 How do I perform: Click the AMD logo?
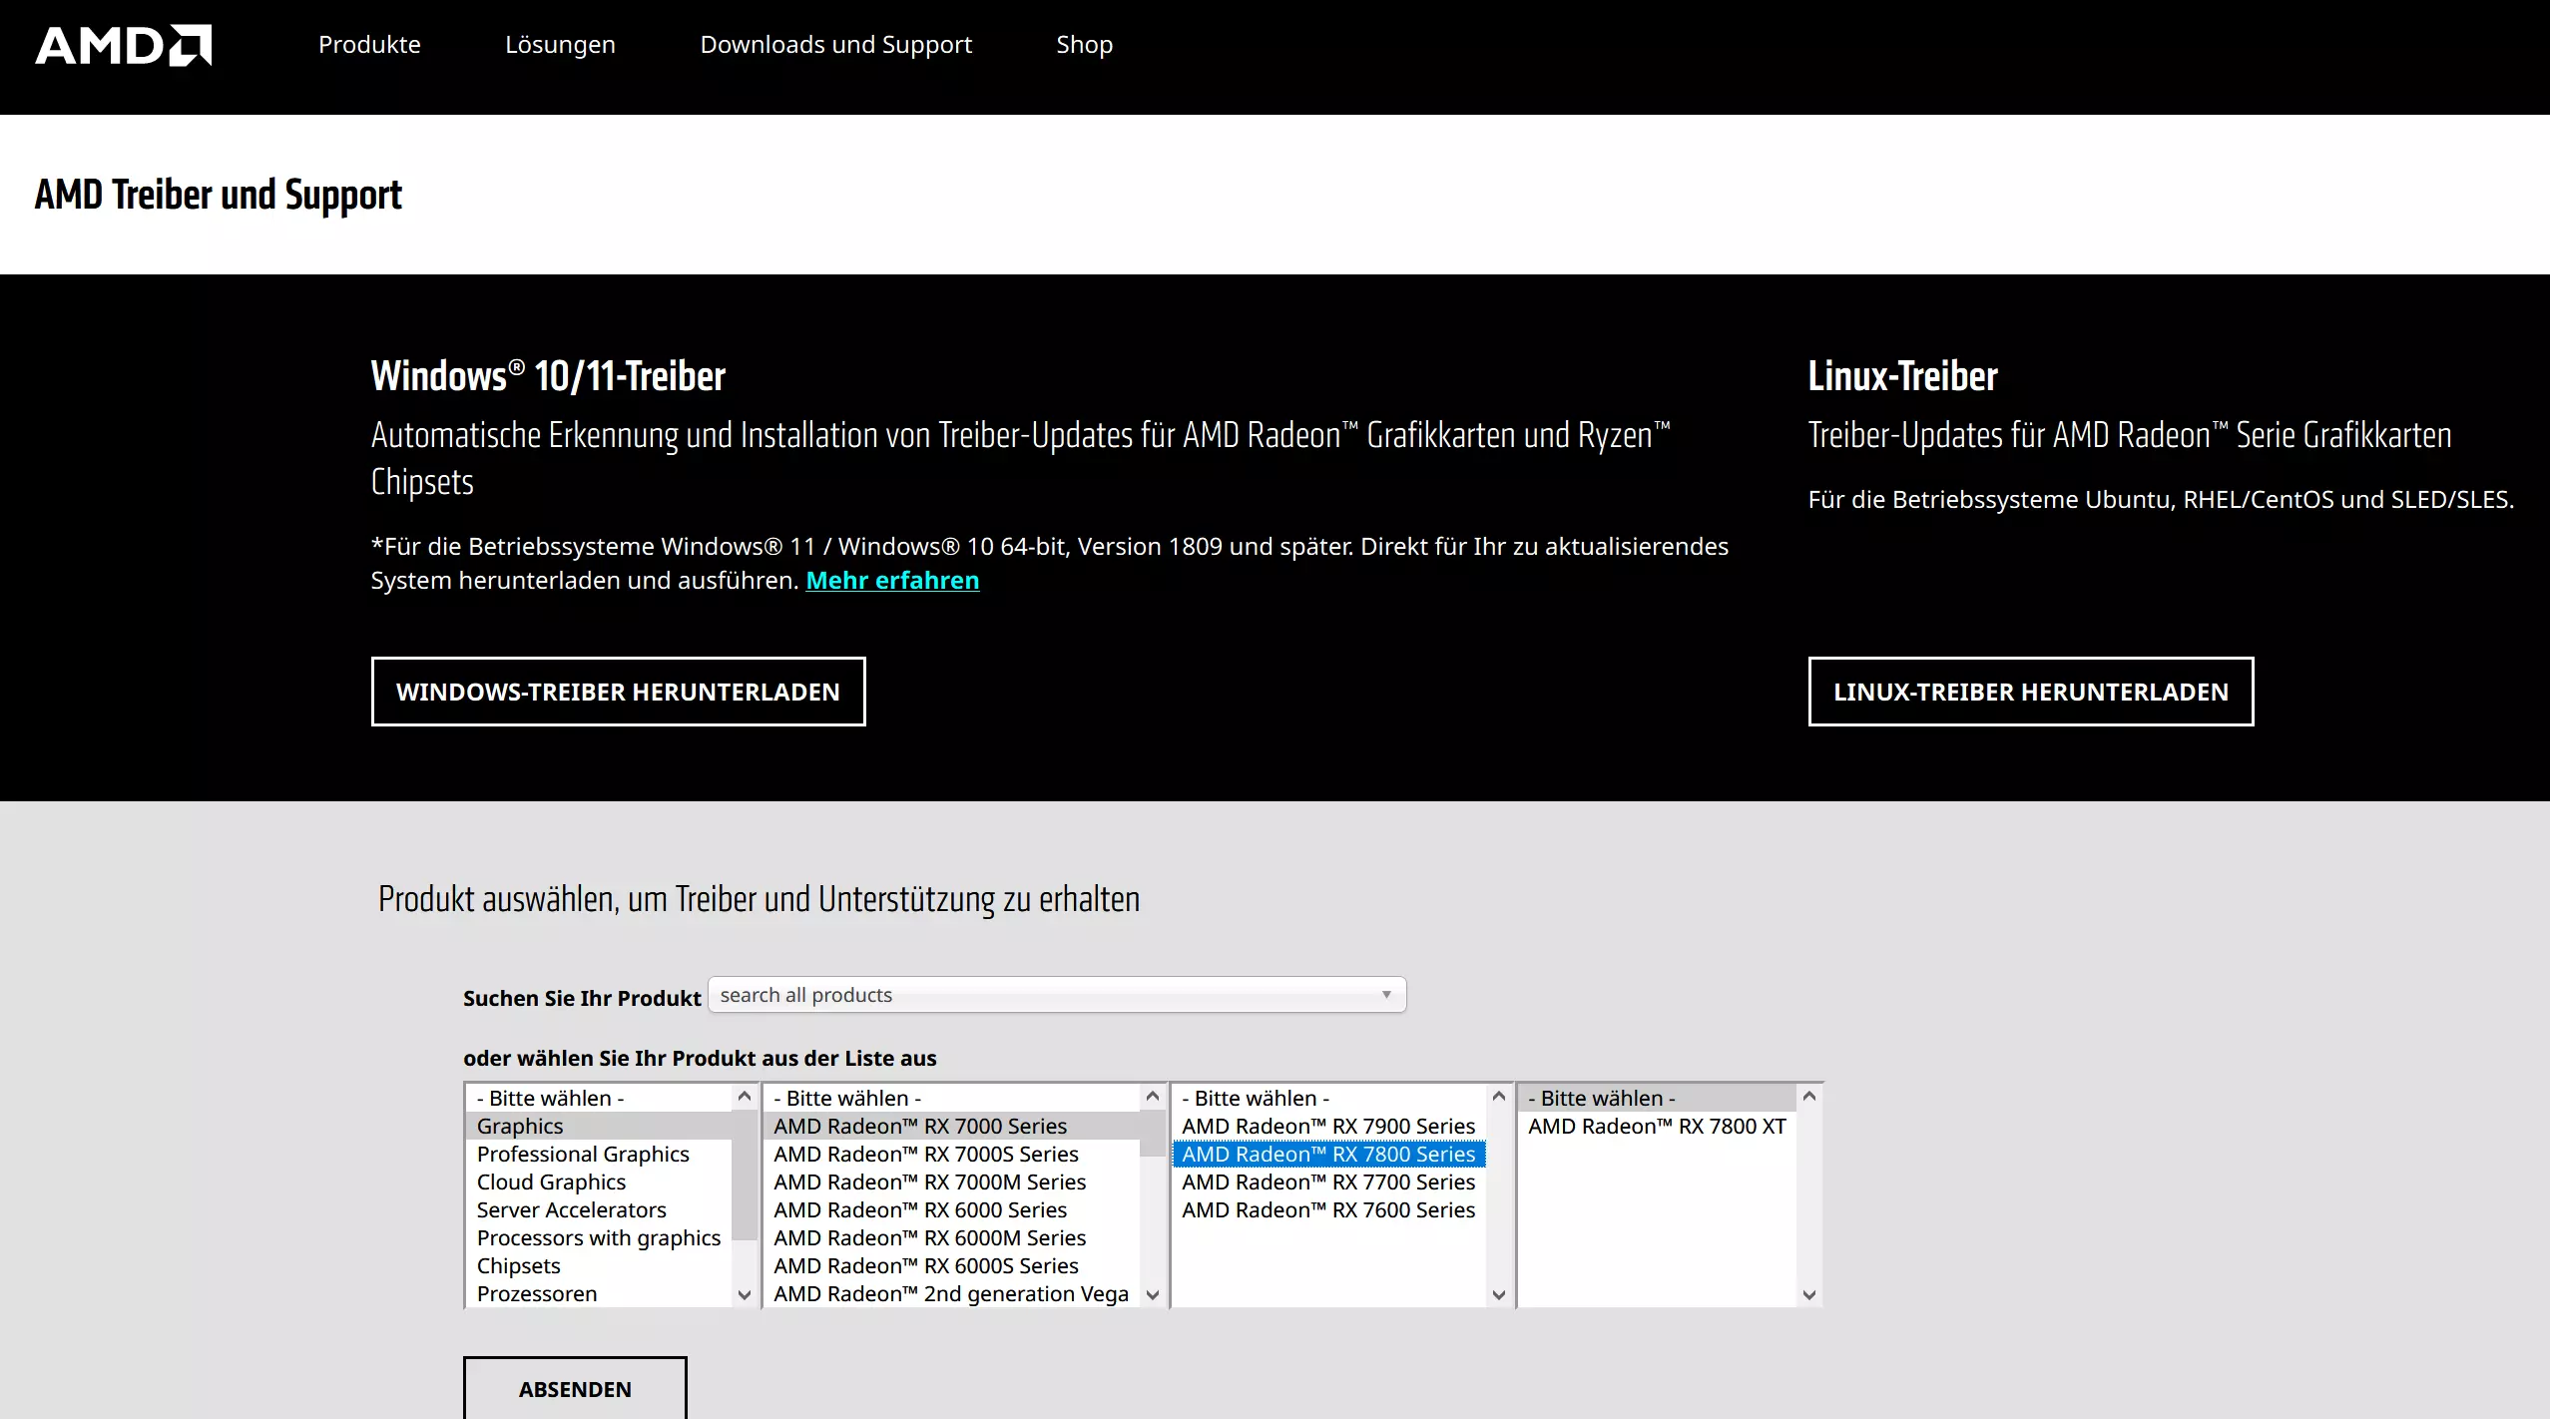click(124, 45)
